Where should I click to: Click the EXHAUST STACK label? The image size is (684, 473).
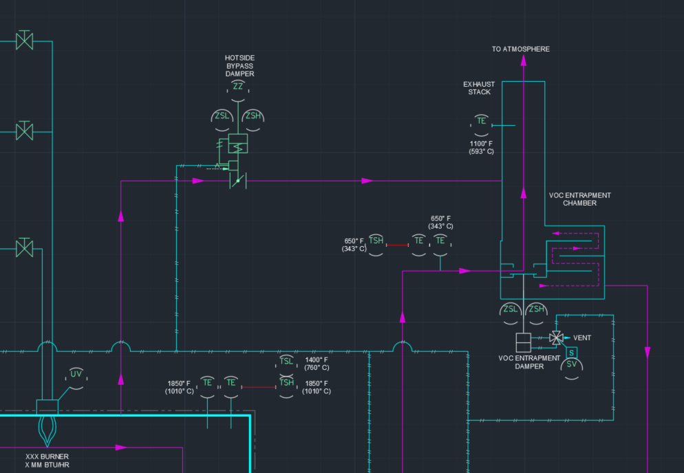point(479,88)
